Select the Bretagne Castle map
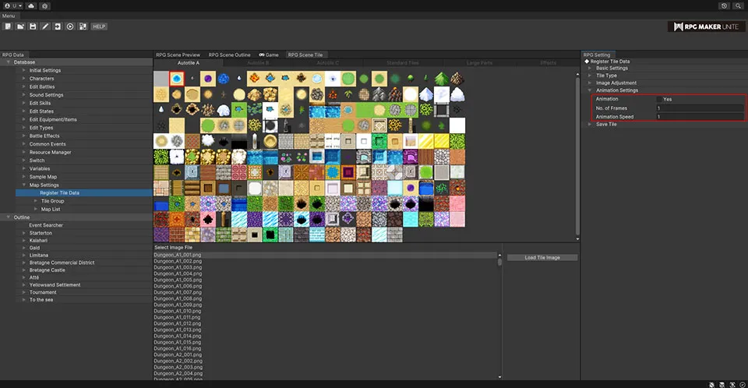 48,270
